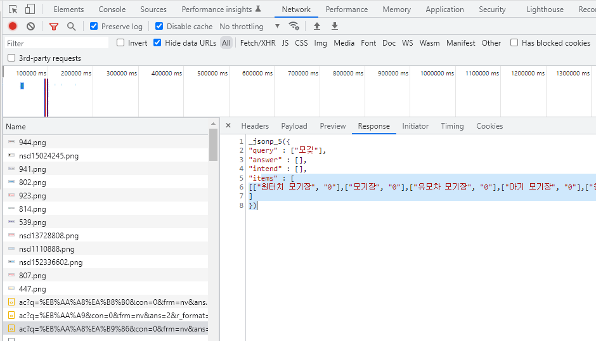The width and height of the screenshot is (596, 341).
Task: Click the Performance insights flask icon
Action: [258, 9]
